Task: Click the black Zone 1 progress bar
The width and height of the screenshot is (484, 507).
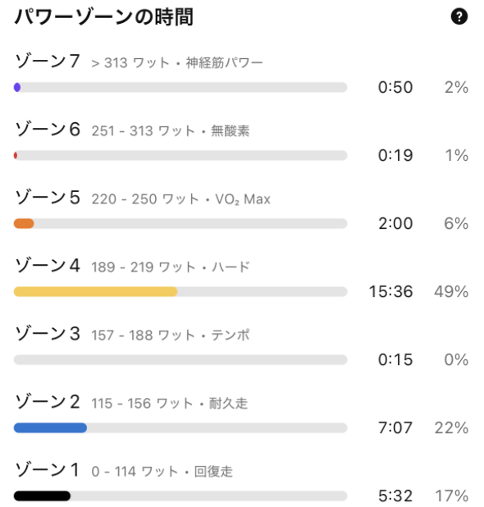Action: 180,496
